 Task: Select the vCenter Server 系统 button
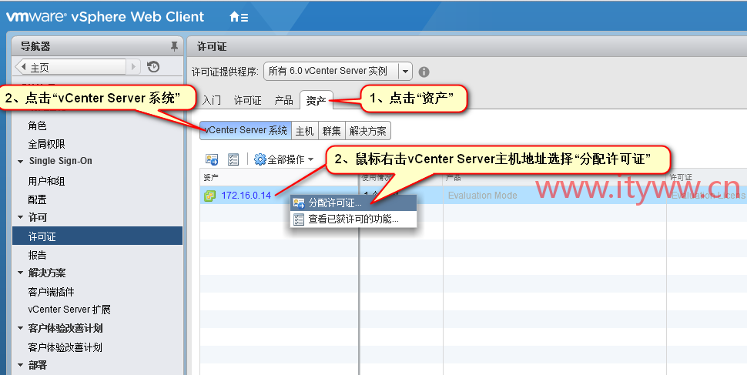[246, 131]
